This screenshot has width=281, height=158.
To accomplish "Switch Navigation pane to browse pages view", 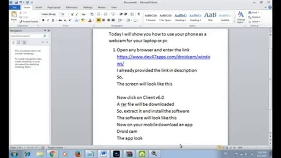I will point(18,43).
